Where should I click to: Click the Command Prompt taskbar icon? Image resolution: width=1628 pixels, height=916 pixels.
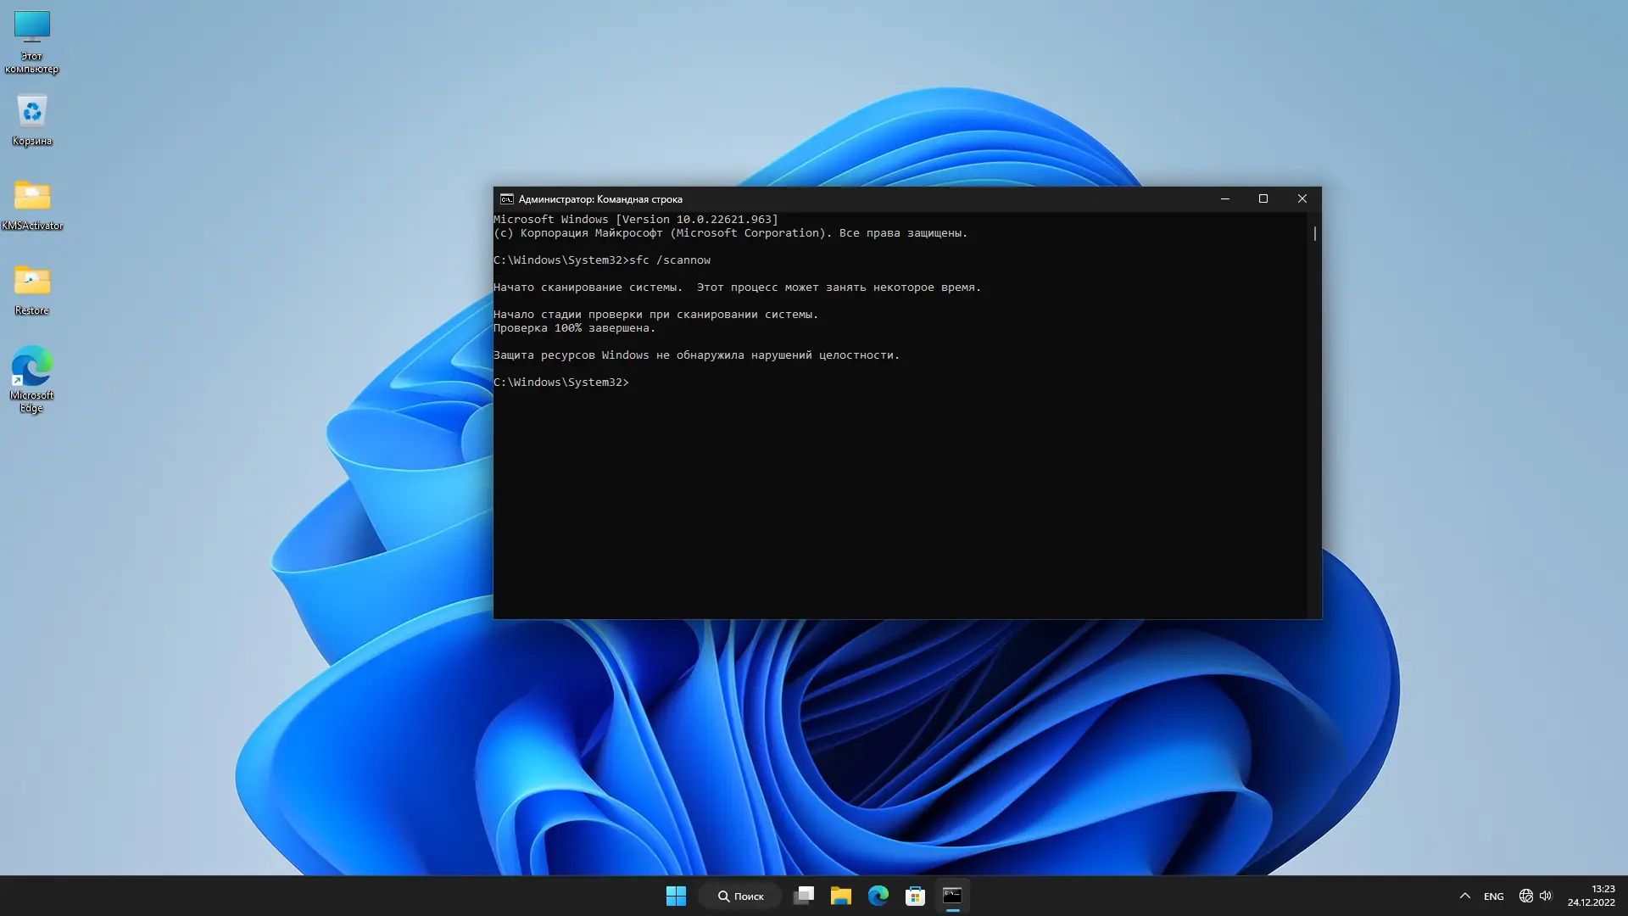tap(952, 896)
